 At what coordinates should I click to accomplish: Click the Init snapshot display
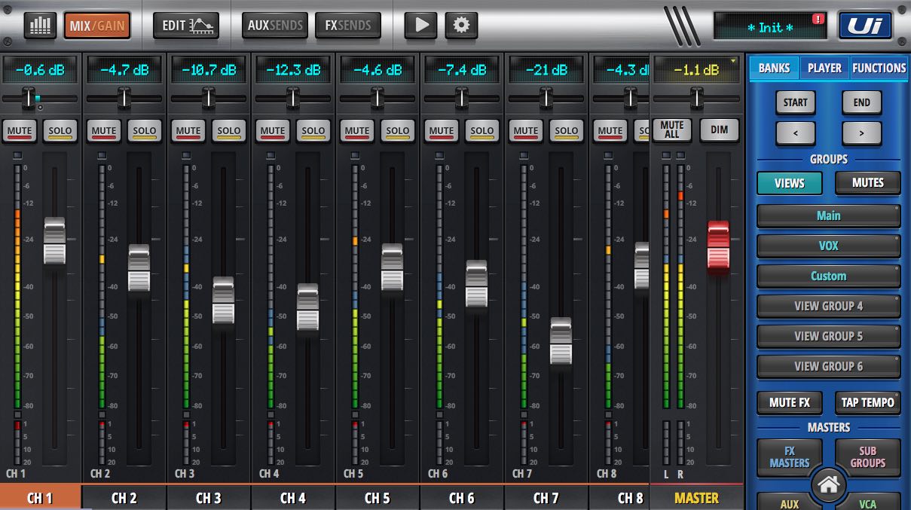tap(771, 27)
